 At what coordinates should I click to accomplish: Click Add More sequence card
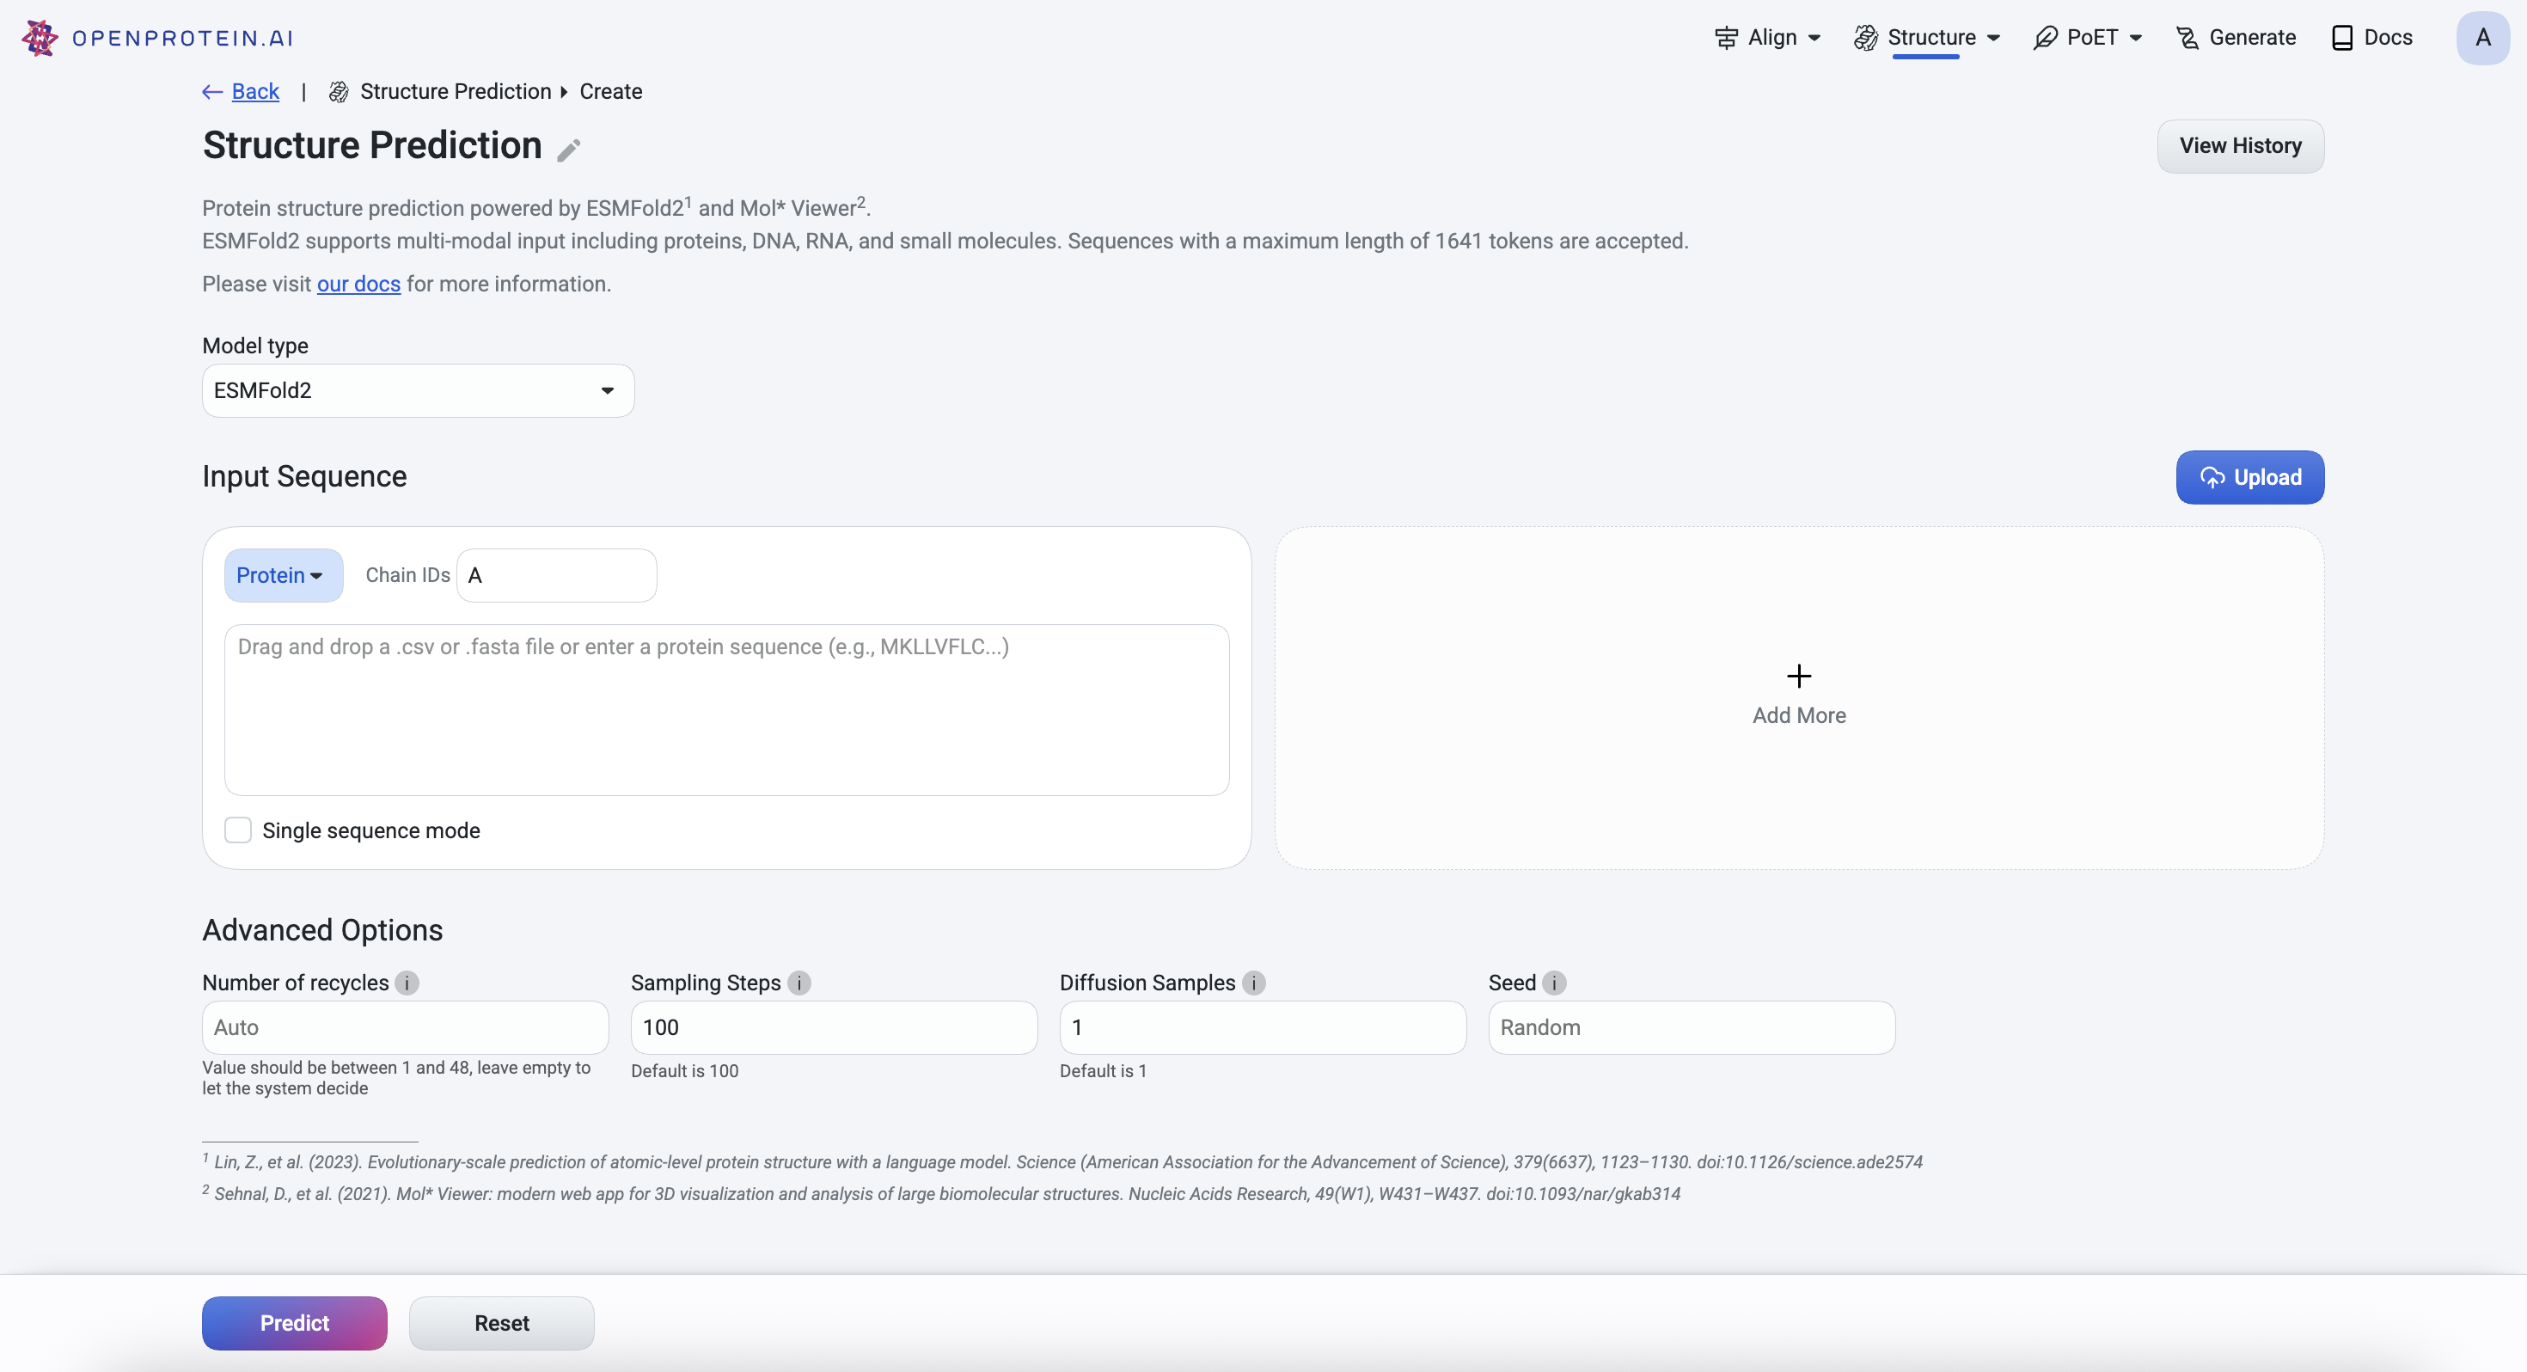coord(1799,698)
